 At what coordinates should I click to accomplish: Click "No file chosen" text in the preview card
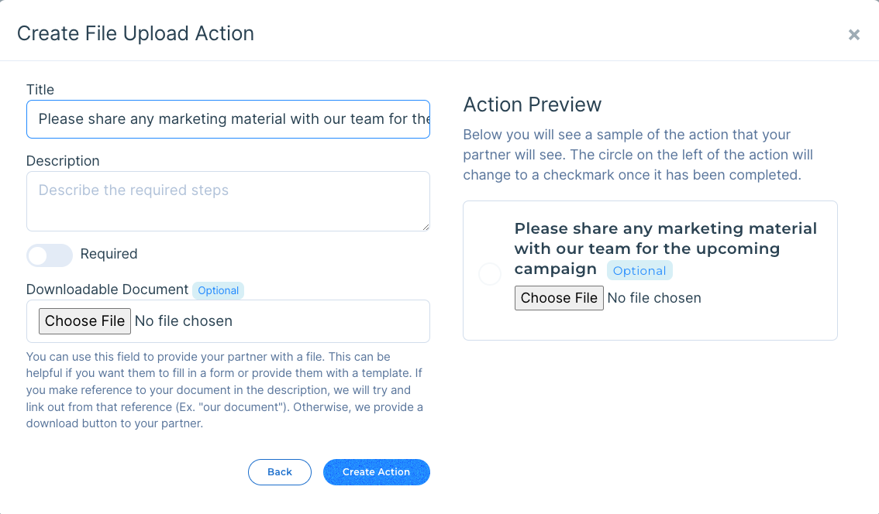(x=654, y=298)
